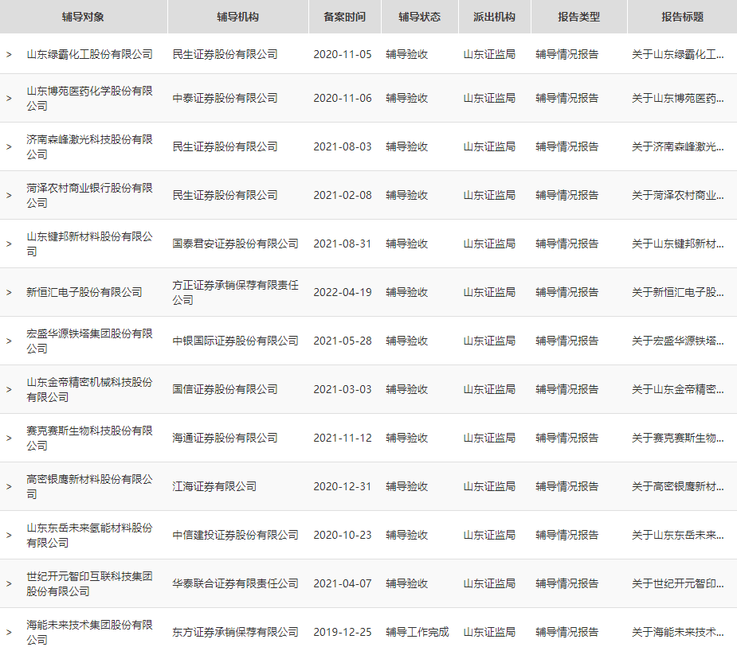Expand the 宏盛华源铁塔集团股份有限公司 row
Image resolution: width=737 pixels, height=651 pixels.
pos(9,341)
